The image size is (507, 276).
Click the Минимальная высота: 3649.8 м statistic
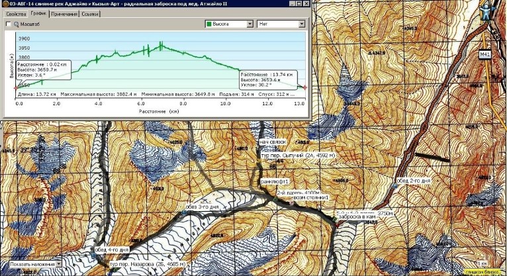(x=178, y=95)
